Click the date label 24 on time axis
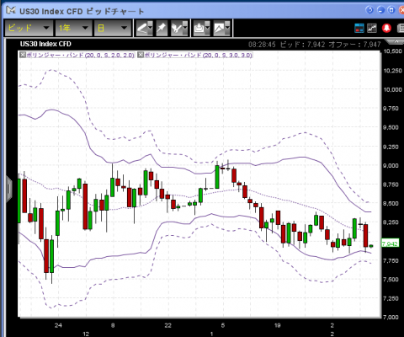The height and width of the screenshot is (337, 404). (58, 325)
